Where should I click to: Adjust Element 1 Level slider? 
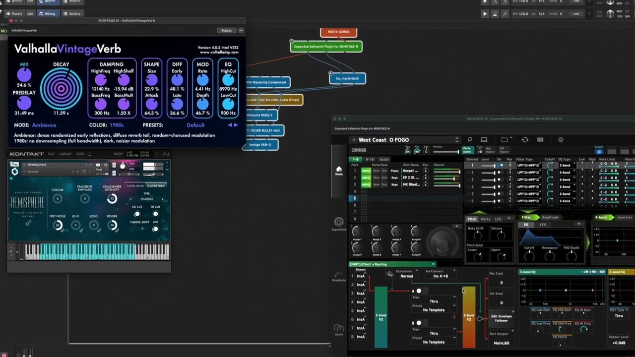[x=488, y=165]
